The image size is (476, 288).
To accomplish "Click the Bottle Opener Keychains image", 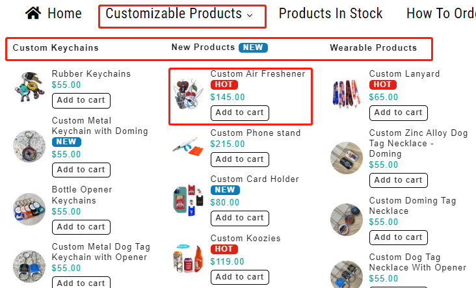I will 29,209.
